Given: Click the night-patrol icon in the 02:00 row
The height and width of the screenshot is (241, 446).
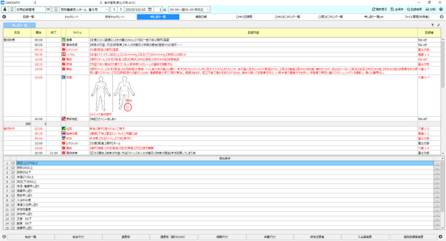Looking at the screenshot, I should (x=63, y=128).
